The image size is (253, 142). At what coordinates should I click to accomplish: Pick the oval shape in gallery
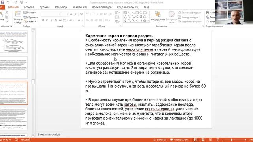(141, 13)
